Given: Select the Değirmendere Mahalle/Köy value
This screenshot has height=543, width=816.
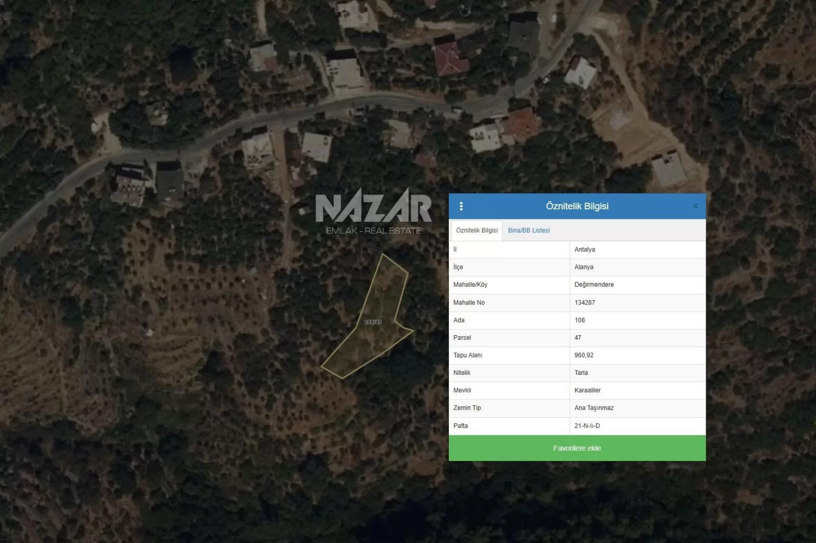Looking at the screenshot, I should pyautogui.click(x=594, y=285).
